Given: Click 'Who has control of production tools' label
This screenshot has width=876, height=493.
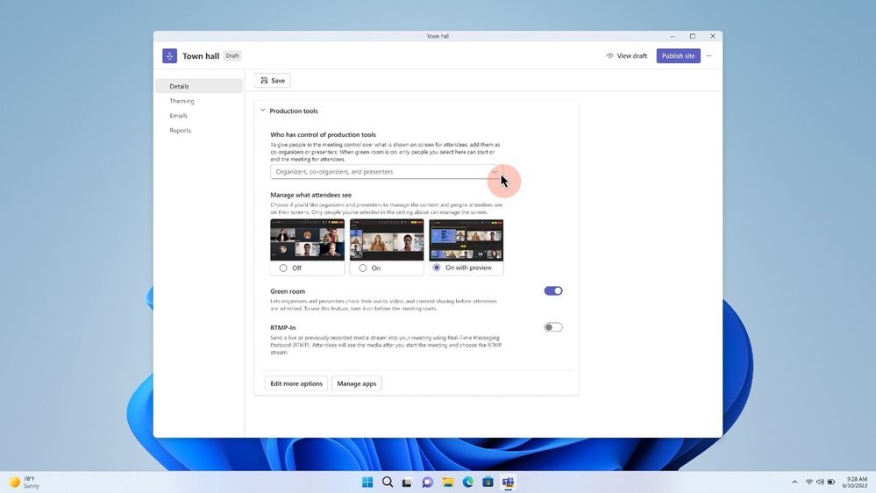Looking at the screenshot, I should coord(323,135).
